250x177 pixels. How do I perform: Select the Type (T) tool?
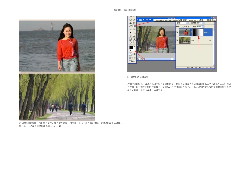(x=134, y=33)
